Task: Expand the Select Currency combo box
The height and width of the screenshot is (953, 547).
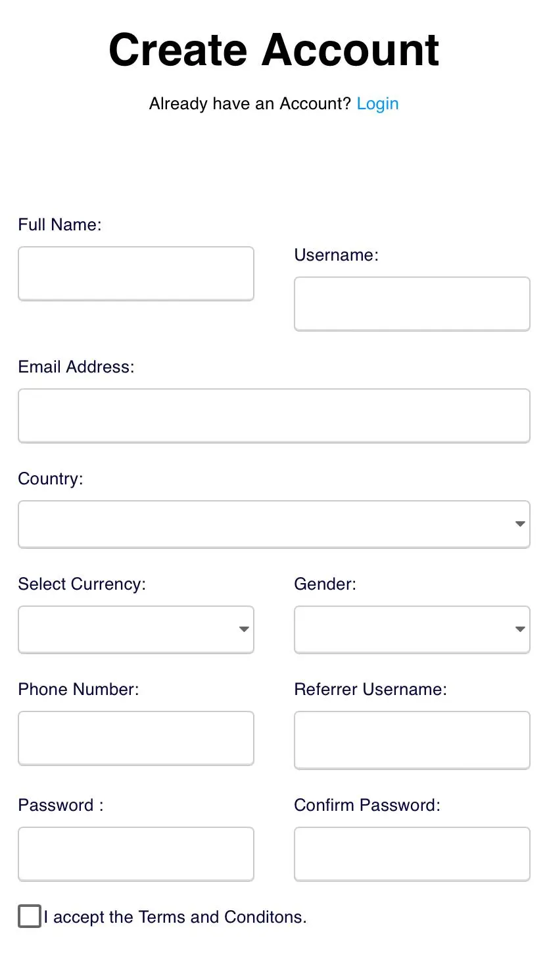Action: coord(136,630)
